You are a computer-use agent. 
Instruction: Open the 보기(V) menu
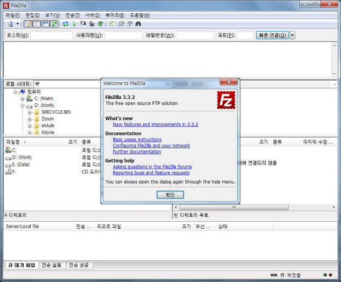click(52, 15)
